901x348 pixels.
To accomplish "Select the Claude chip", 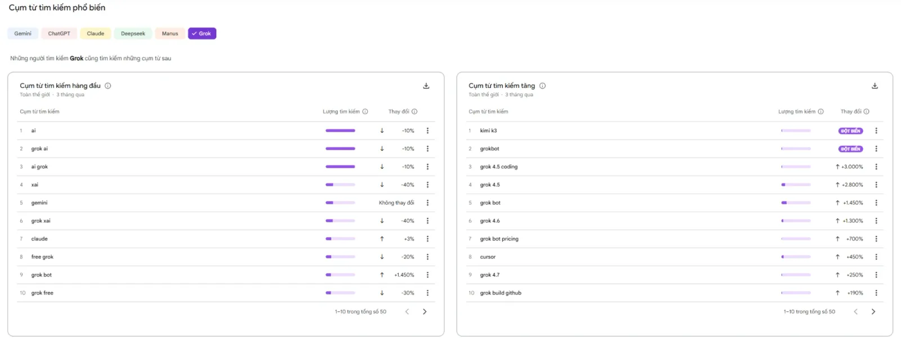I will [96, 34].
